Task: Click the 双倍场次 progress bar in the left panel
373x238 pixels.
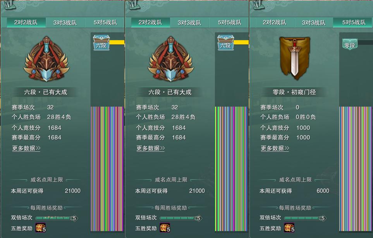Action: tap(56, 218)
